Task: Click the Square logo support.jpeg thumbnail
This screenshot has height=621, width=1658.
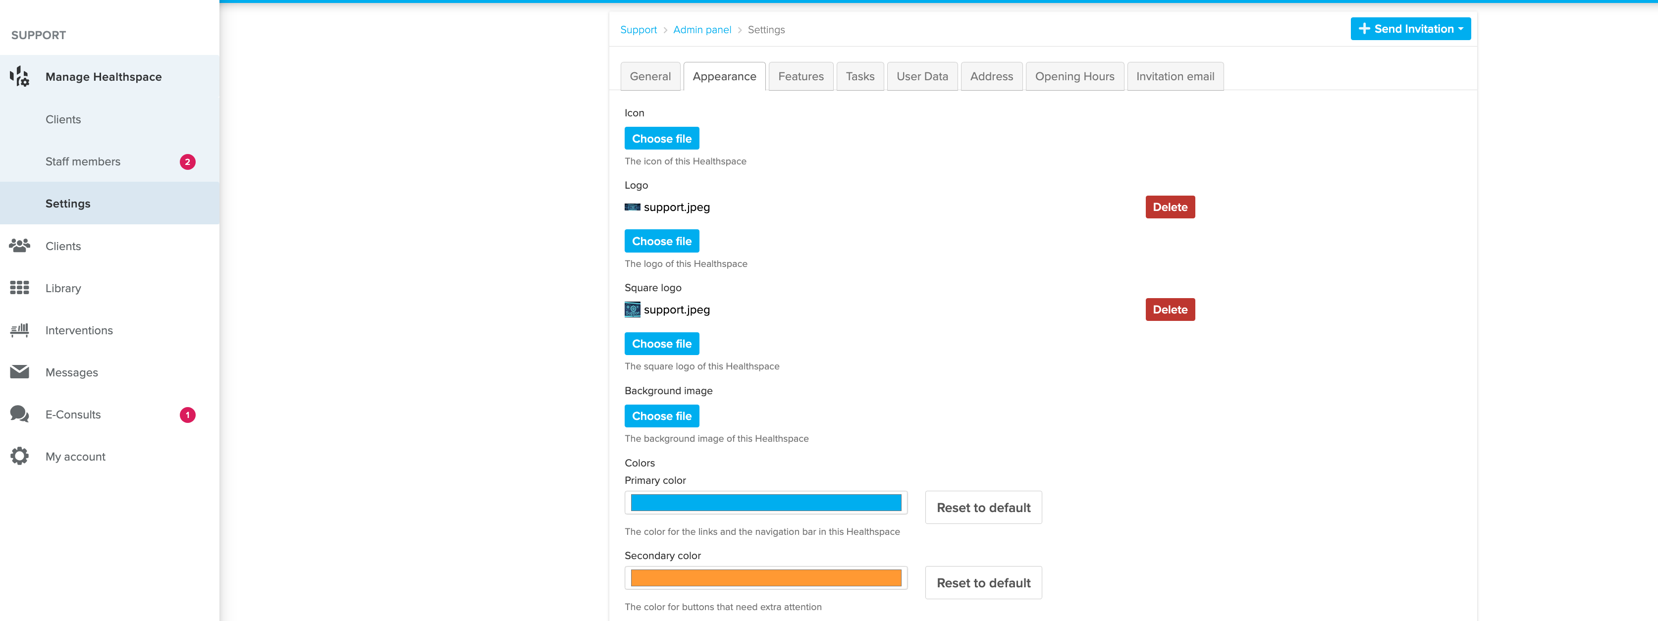Action: point(632,310)
